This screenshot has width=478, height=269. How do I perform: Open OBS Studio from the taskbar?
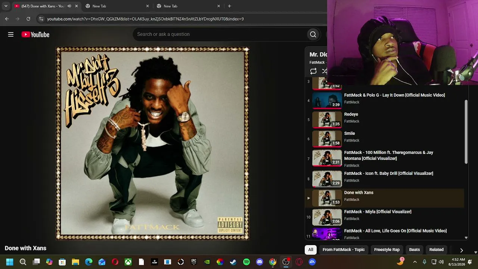[x=286, y=262]
